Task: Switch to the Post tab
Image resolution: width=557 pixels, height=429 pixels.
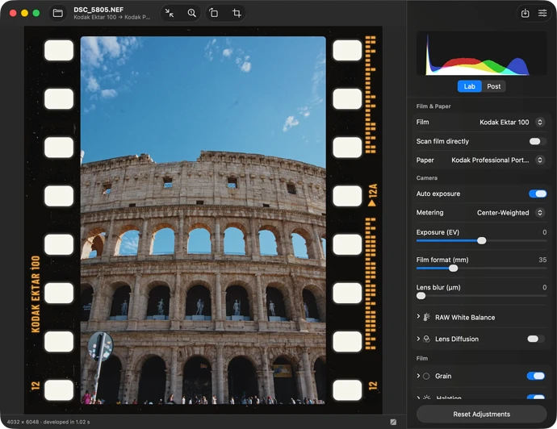Action: pos(493,86)
